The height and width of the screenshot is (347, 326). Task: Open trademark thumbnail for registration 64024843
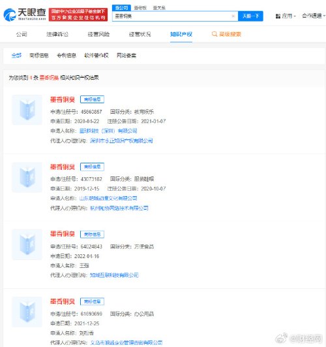point(27,244)
